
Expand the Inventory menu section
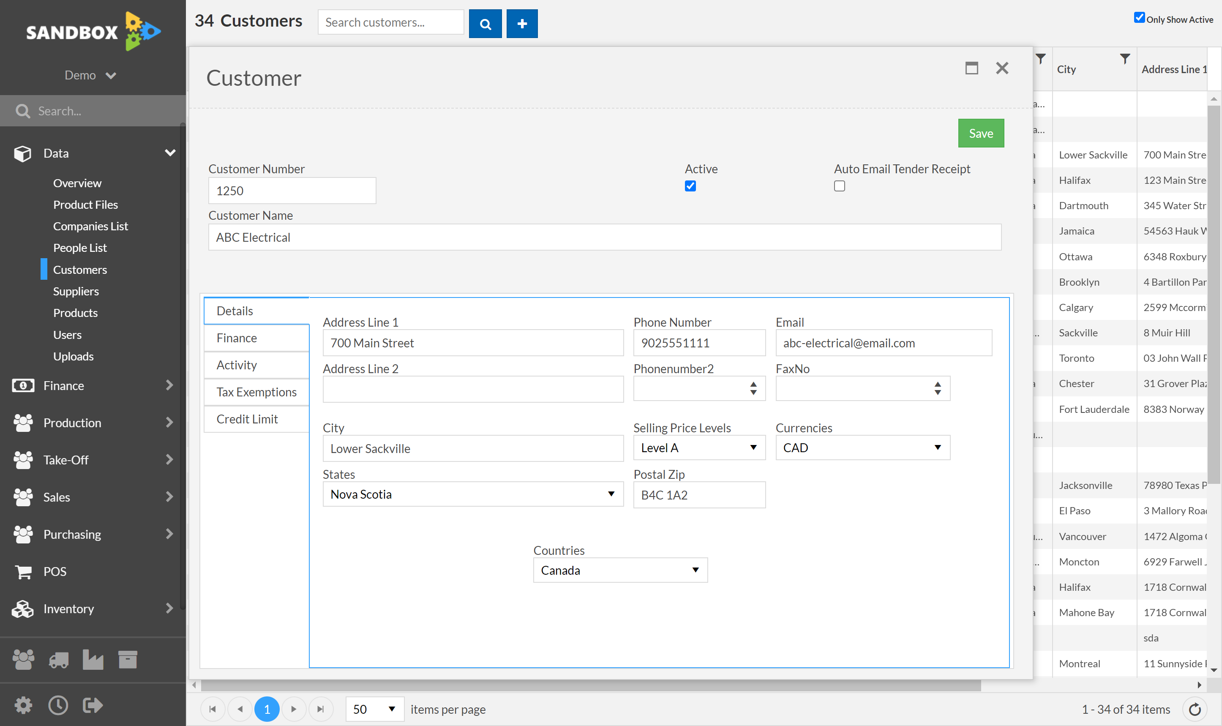(x=169, y=608)
